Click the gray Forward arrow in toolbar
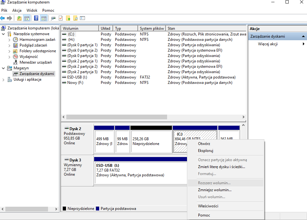307x220 pixels. coord(9,18)
